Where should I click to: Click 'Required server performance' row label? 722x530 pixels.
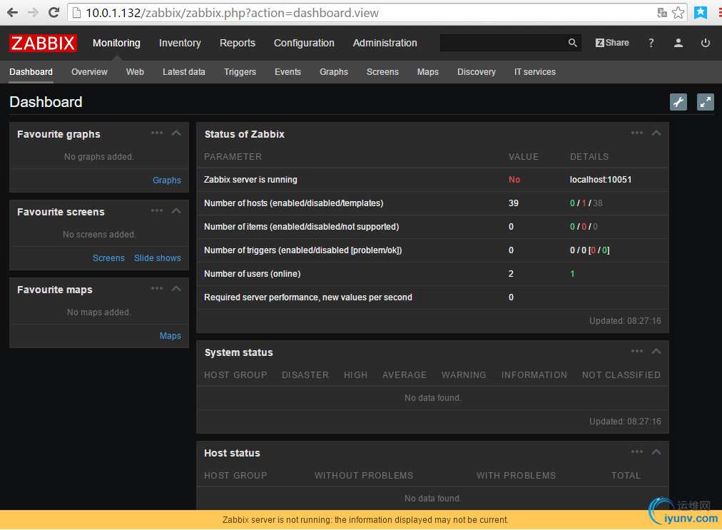(308, 297)
